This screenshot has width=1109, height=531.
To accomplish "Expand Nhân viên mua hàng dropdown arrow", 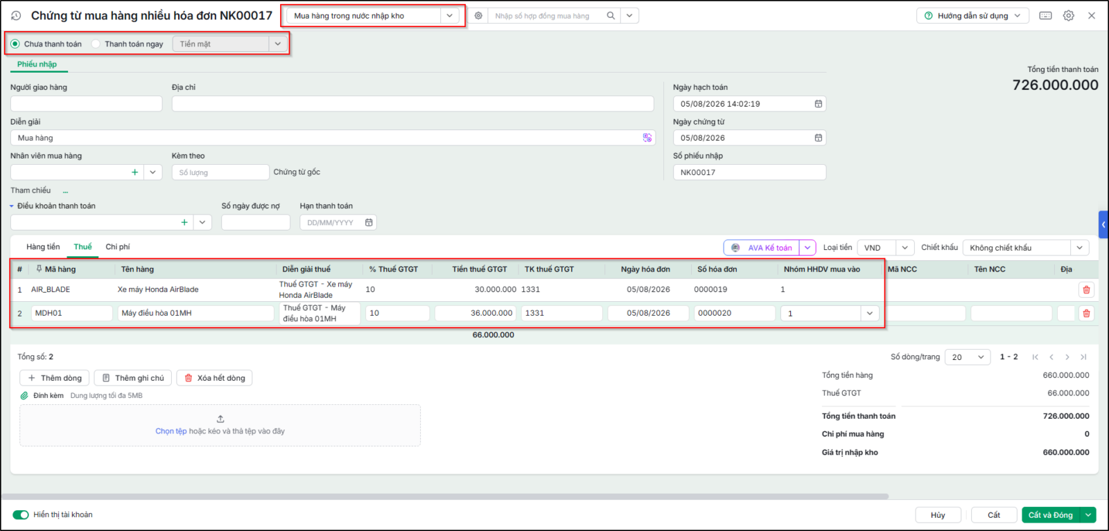I will pyautogui.click(x=153, y=172).
